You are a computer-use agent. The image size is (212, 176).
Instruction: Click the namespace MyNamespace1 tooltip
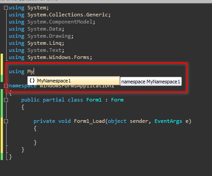[x=151, y=82]
